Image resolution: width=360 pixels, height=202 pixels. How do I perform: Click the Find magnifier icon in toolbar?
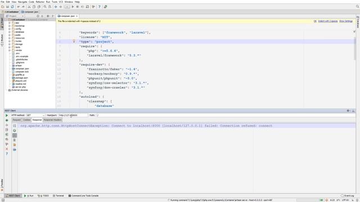(45, 7)
